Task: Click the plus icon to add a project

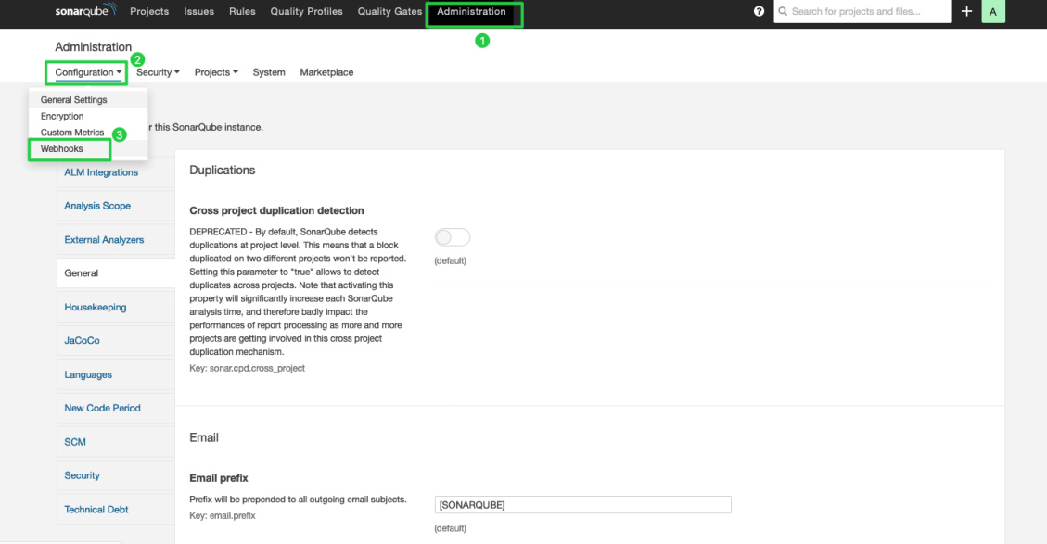Action: [966, 11]
